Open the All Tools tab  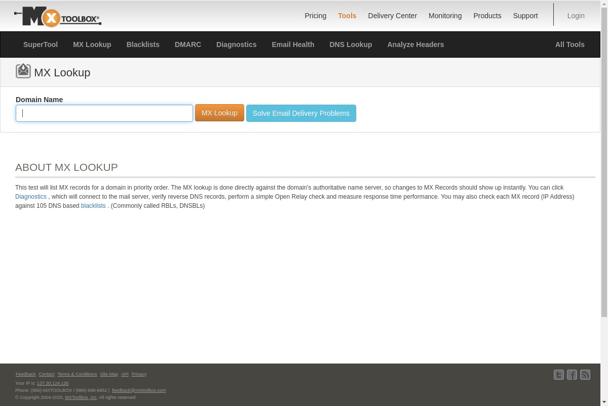(x=569, y=44)
